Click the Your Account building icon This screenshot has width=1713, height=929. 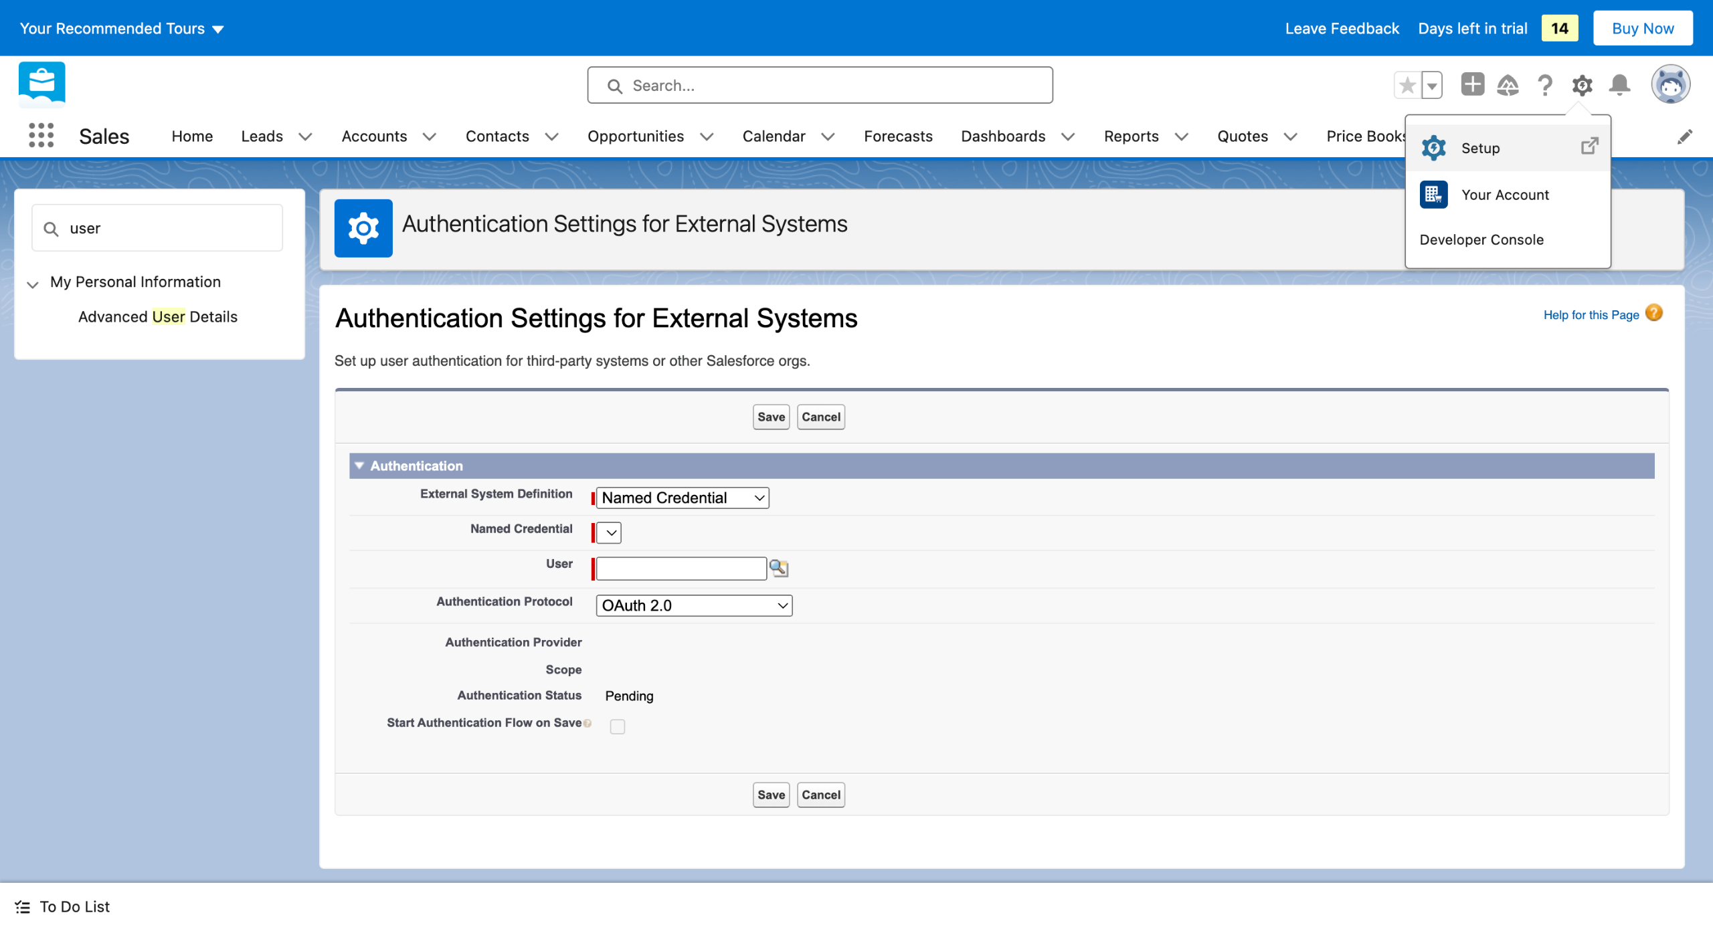tap(1434, 195)
